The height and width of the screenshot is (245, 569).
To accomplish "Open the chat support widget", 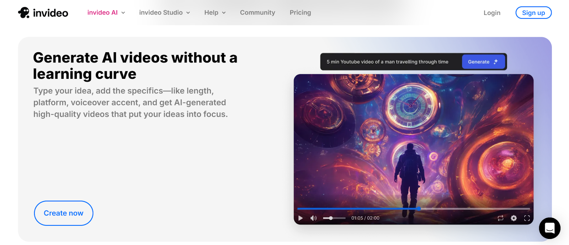I will pyautogui.click(x=550, y=228).
